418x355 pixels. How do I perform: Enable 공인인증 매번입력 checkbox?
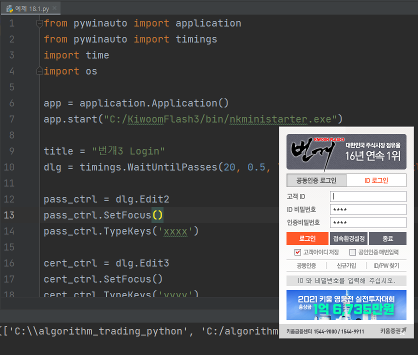tap(352, 252)
